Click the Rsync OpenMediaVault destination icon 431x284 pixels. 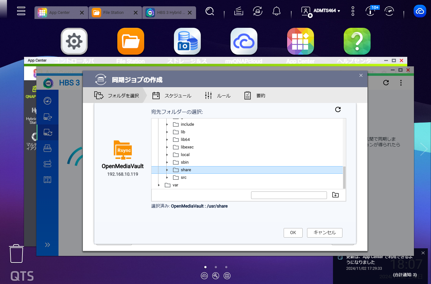click(x=123, y=150)
